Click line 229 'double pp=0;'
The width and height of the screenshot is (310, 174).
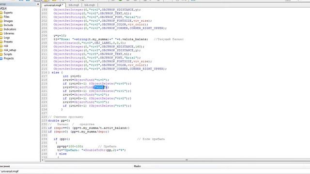(x=59, y=120)
